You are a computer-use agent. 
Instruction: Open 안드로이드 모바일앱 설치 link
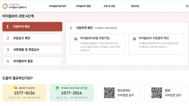click(x=126, y=93)
